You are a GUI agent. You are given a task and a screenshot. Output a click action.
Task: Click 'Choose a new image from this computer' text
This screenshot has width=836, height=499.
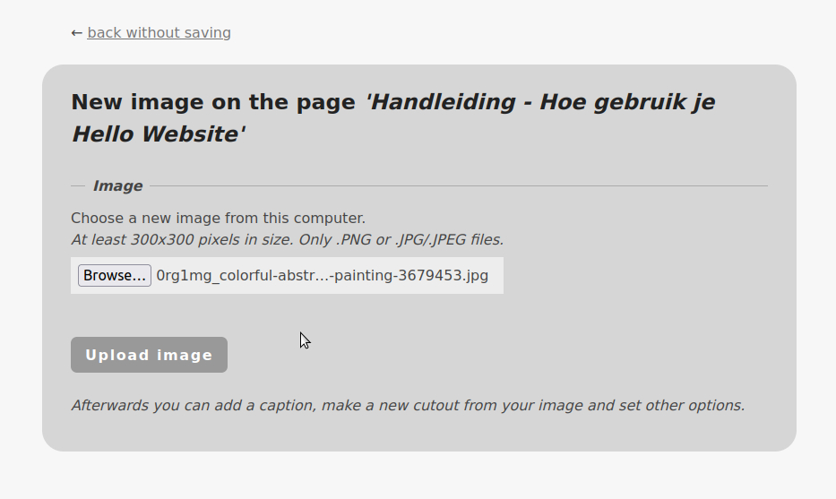(218, 218)
